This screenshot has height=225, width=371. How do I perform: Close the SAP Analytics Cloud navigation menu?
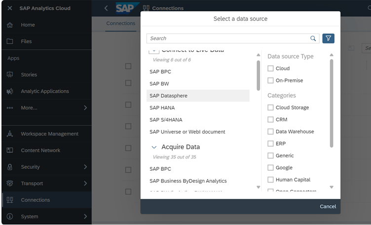click(10, 8)
